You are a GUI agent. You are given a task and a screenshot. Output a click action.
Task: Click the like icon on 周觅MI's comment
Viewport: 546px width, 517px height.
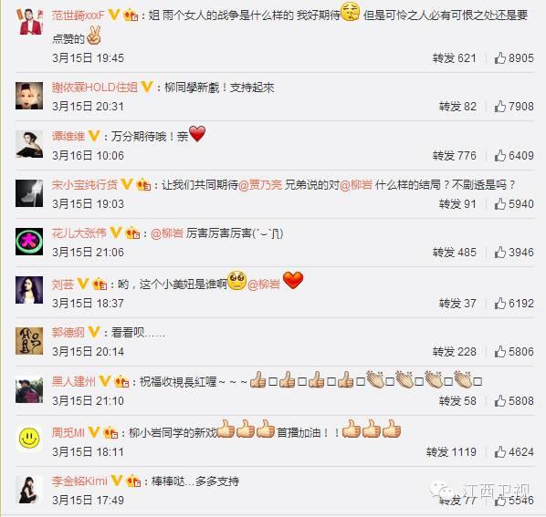point(499,452)
